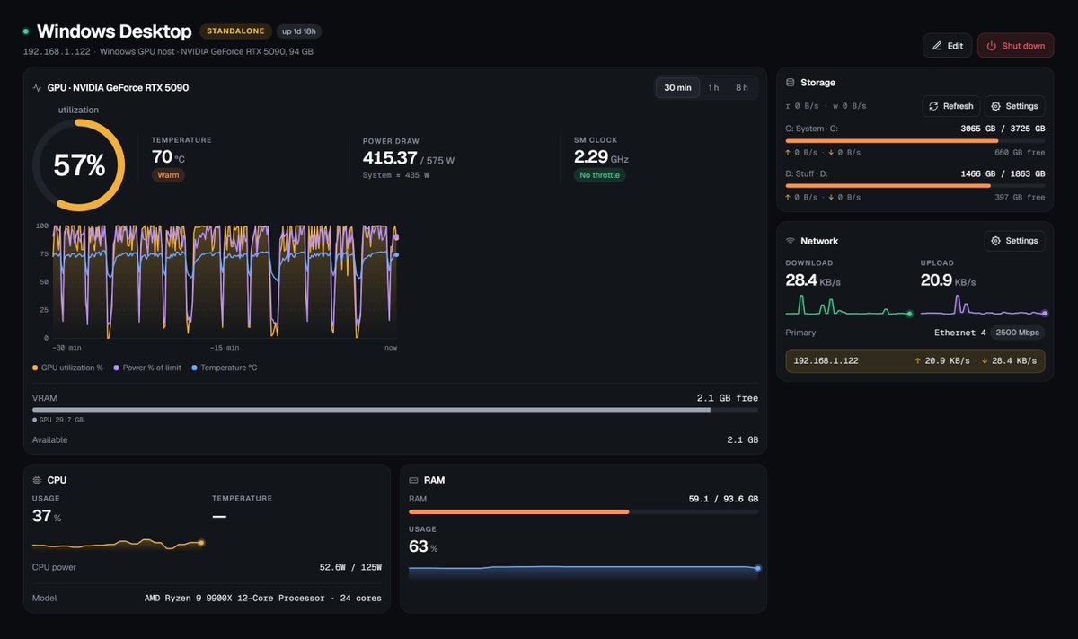Click the 57% utilization gauge
The height and width of the screenshot is (639, 1078).
[x=78, y=165]
